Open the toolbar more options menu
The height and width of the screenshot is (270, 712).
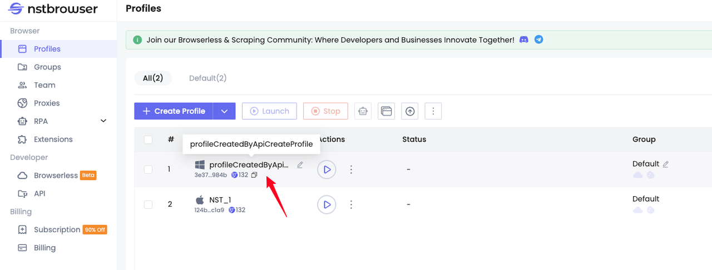433,111
